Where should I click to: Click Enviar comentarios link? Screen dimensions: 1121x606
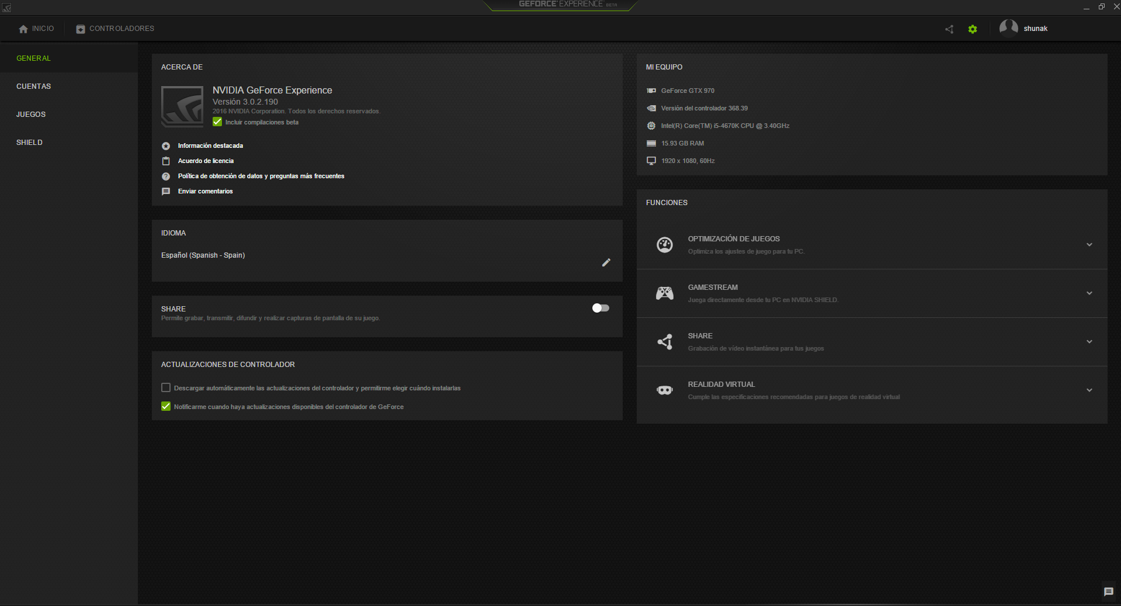(205, 191)
